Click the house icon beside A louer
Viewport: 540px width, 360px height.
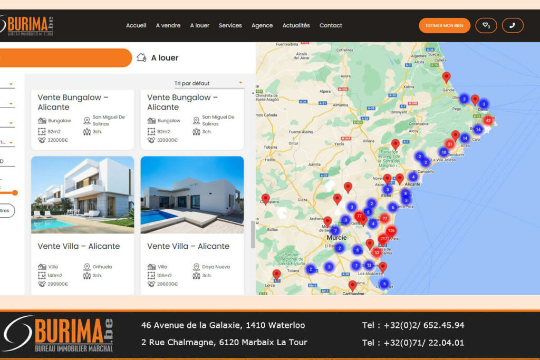point(141,57)
